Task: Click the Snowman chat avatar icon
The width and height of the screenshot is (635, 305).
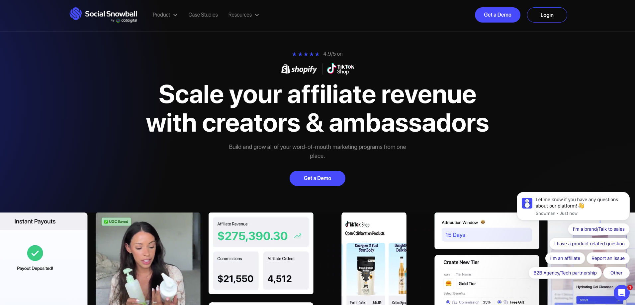Action: [x=527, y=203]
